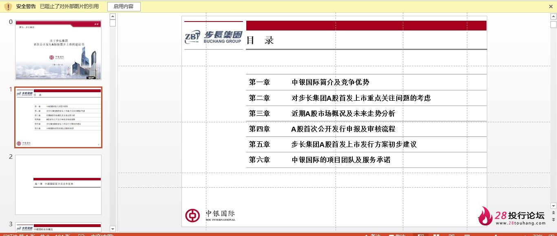Select the slide thumbnail numbered 2
Screen dimensions: 557x236
point(58,185)
